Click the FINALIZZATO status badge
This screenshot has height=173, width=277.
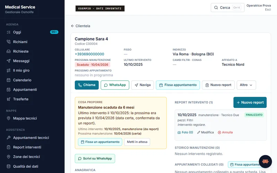[254, 115]
